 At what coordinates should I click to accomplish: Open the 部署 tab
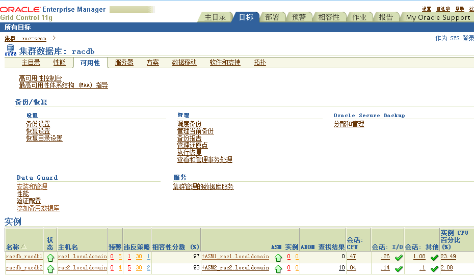coord(272,17)
